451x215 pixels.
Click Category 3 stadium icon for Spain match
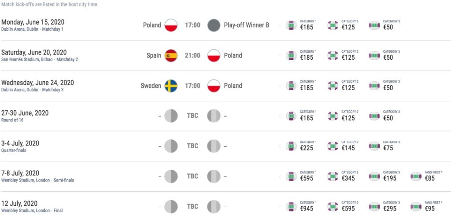click(374, 55)
